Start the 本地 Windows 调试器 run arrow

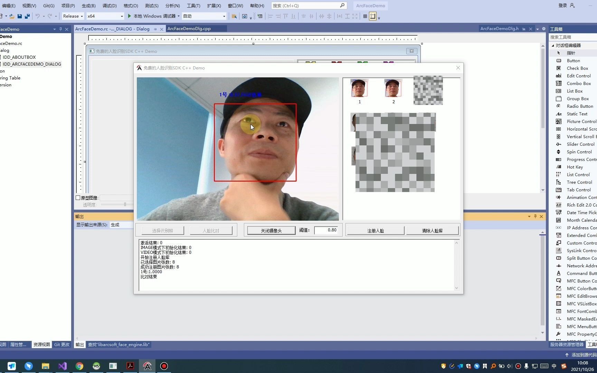[x=130, y=16]
